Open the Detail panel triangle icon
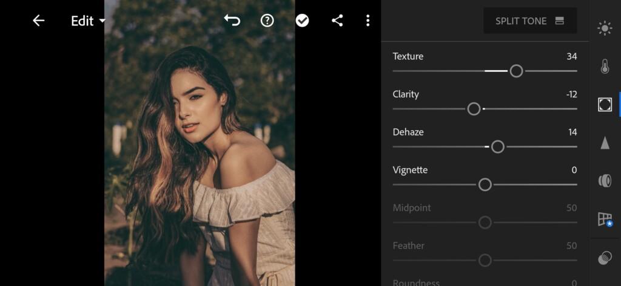 605,143
